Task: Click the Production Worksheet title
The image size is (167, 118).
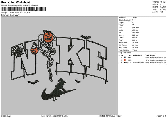Action: pos(15,2)
